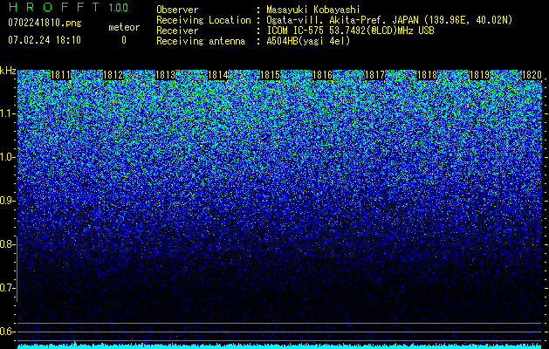Click the 1819 time marker
Viewport: 549px width, 349px height.
coord(479,75)
